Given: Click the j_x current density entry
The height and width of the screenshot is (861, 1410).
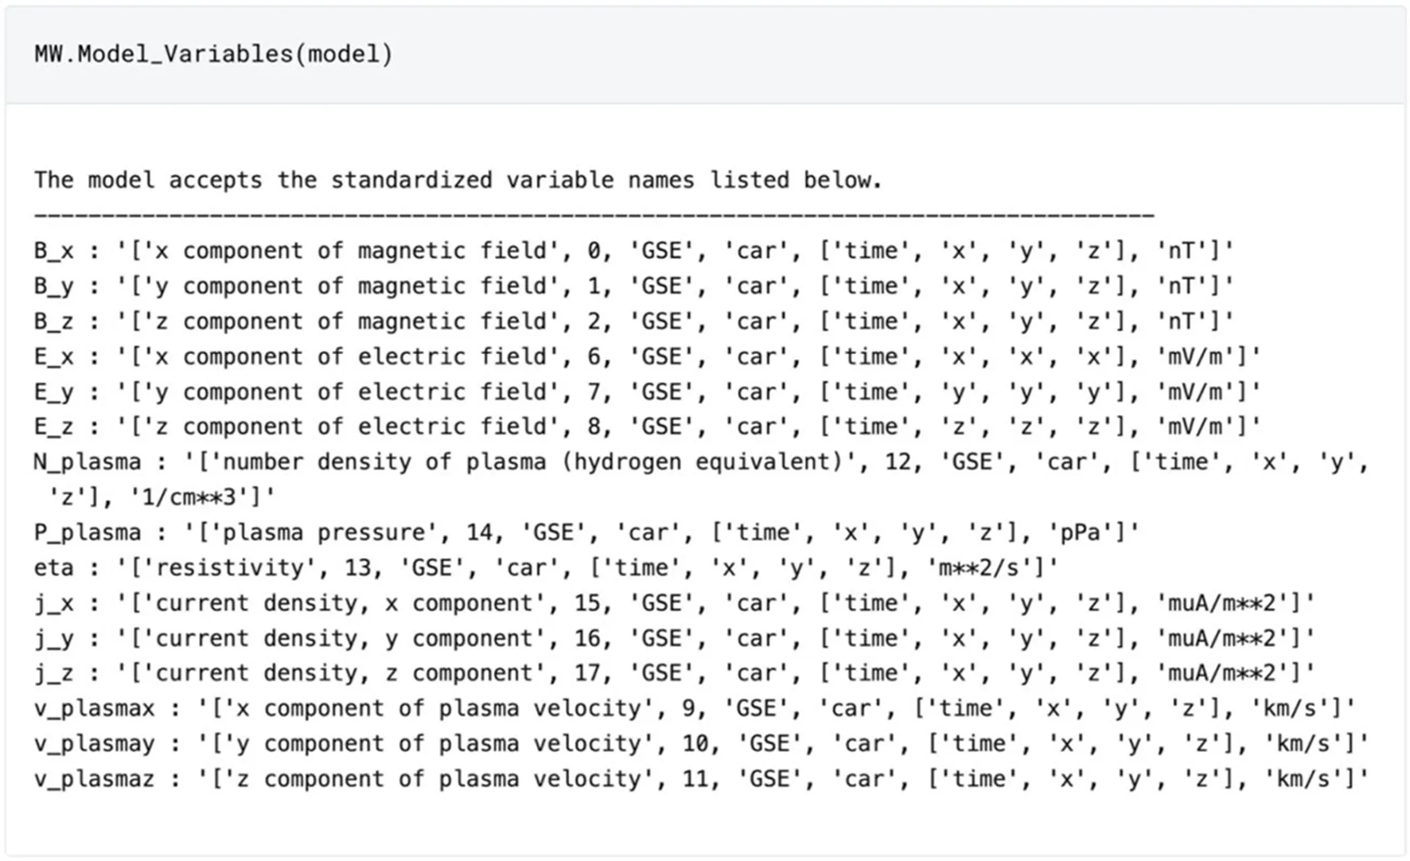Looking at the screenshot, I should 673,602.
